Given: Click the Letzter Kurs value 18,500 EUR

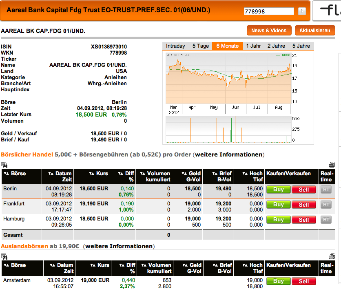Looking at the screenshot, I should point(91,115).
